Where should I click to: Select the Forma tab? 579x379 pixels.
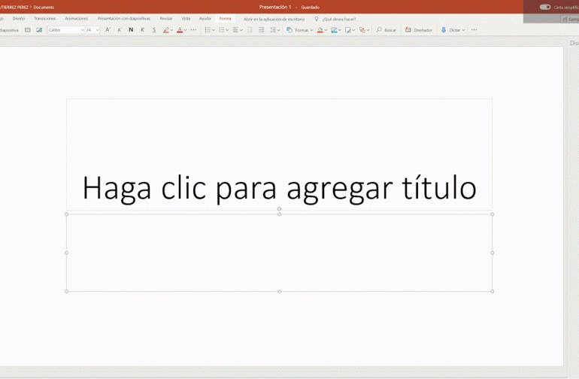pyautogui.click(x=226, y=19)
